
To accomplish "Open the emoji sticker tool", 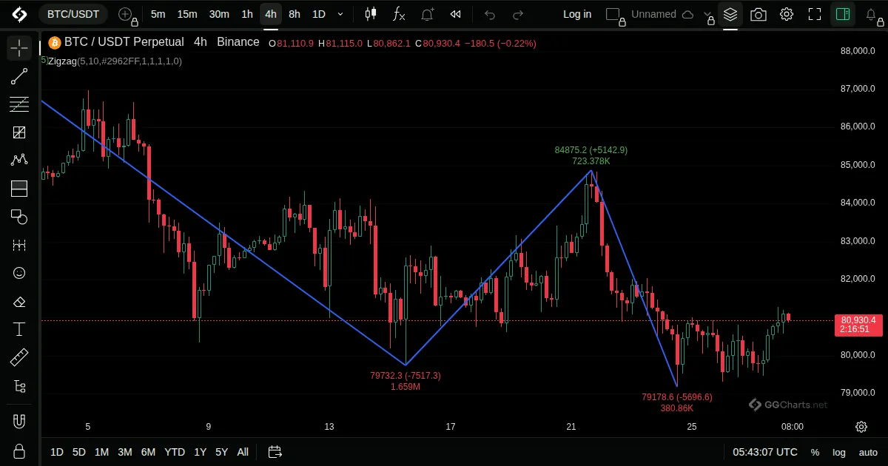I will (x=19, y=273).
